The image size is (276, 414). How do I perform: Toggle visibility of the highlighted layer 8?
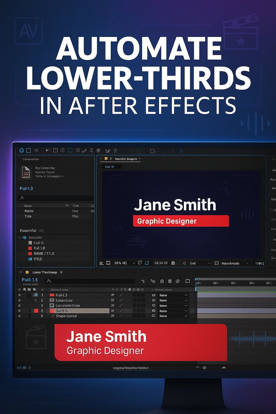coord(19,311)
